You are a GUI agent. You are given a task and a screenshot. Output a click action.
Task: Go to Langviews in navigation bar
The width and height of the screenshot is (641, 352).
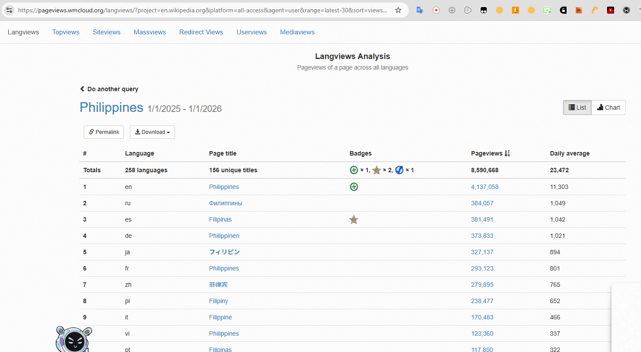click(x=23, y=32)
